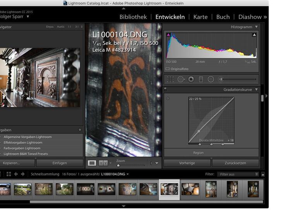Click the Zoom slider handle
Viewport: 298px width, 223px height.
click(118, 166)
